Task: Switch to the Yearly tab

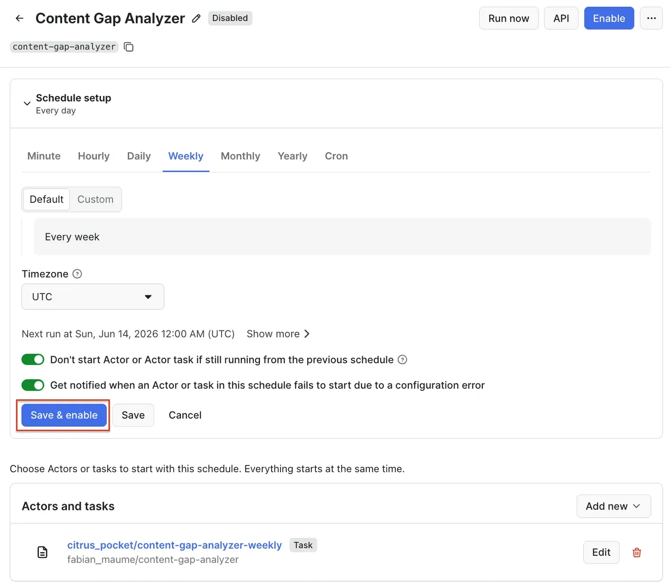Action: [x=292, y=156]
